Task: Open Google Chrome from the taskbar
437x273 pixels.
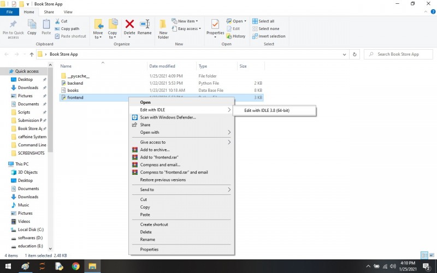Action: pos(75,266)
